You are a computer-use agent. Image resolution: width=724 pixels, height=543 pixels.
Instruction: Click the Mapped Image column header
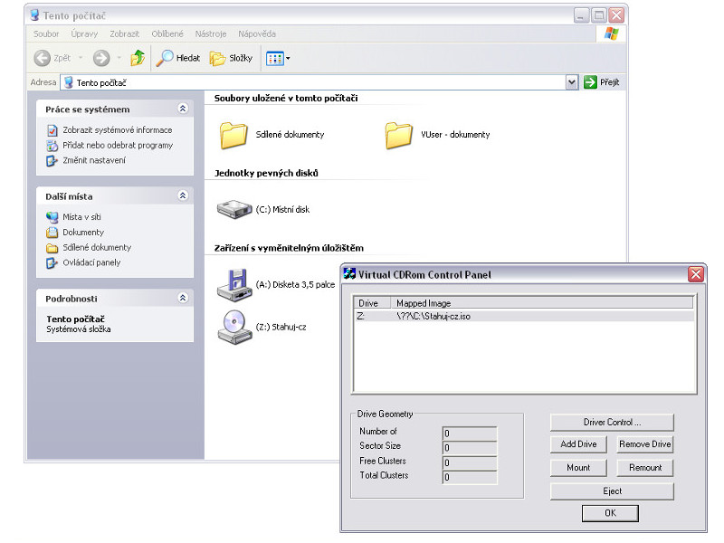tap(542, 303)
